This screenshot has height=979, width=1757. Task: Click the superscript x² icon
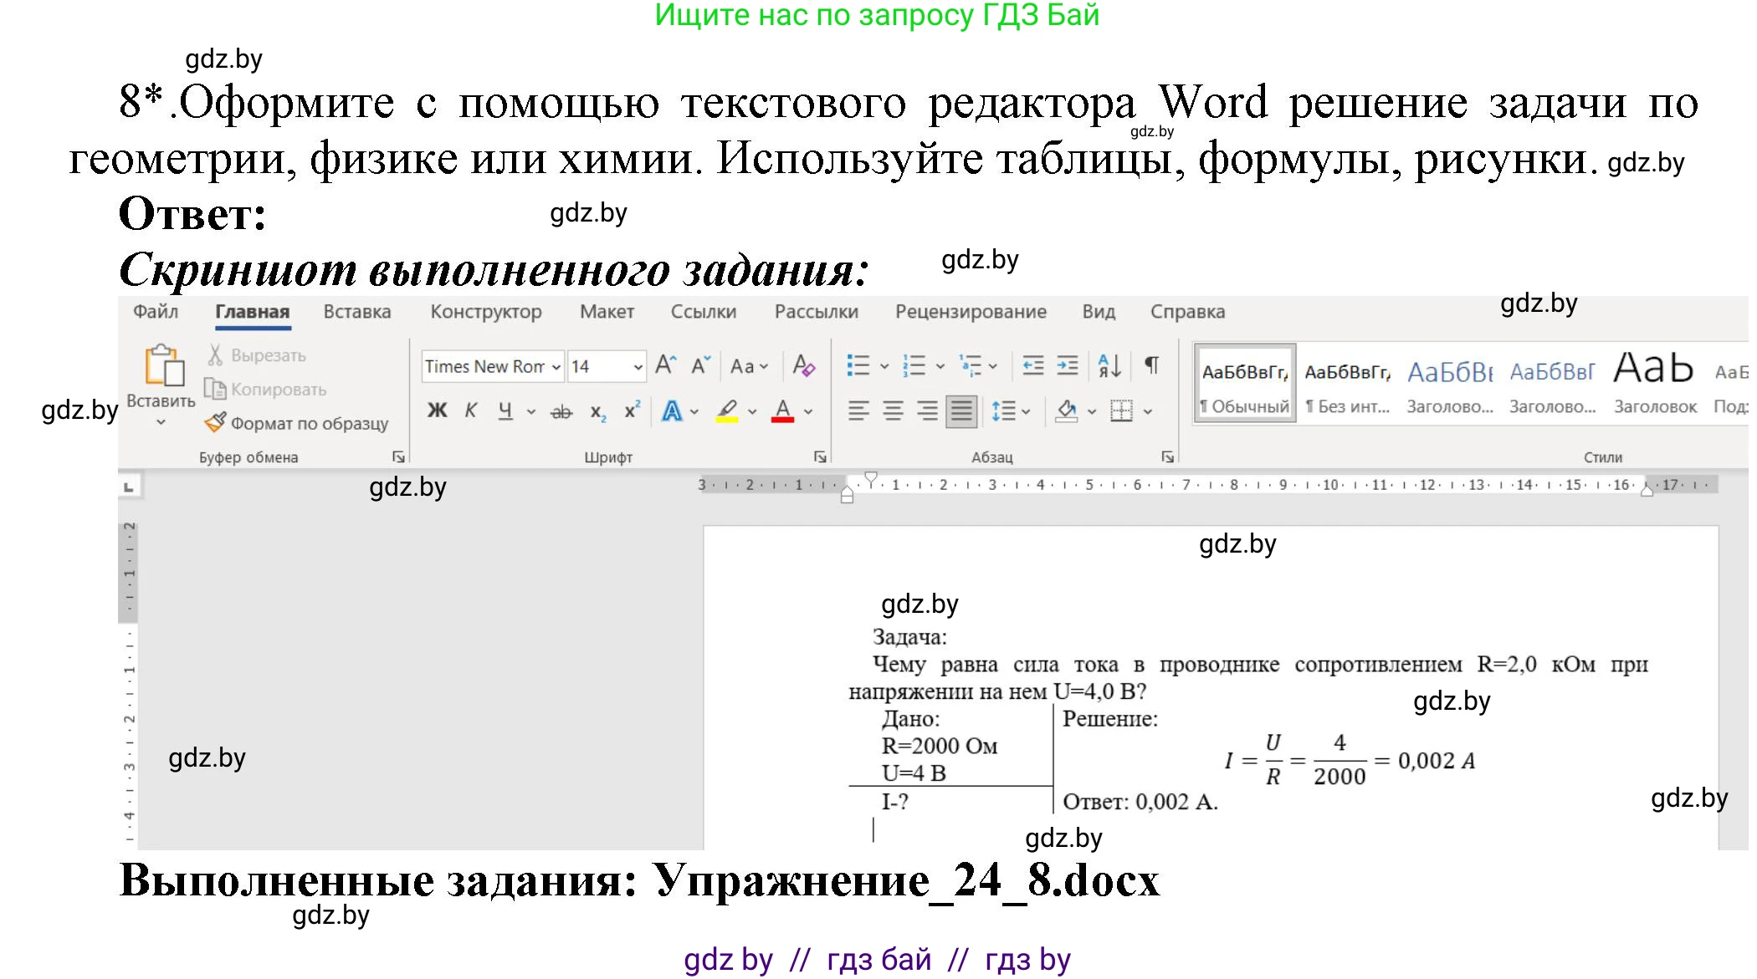(633, 409)
